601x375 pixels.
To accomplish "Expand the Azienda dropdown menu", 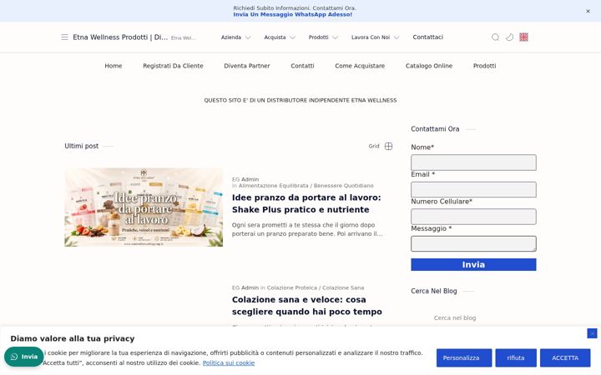I will click(x=235, y=37).
